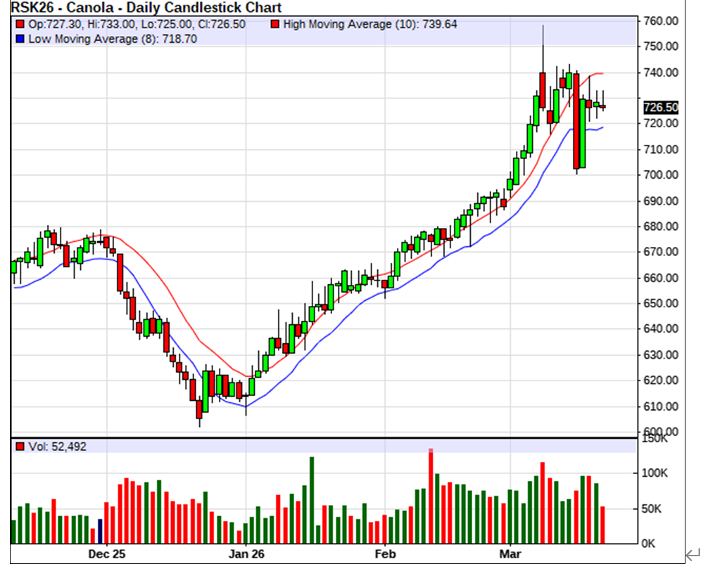Click the 150K label on the volume axis
The image size is (727, 564).
point(656,439)
